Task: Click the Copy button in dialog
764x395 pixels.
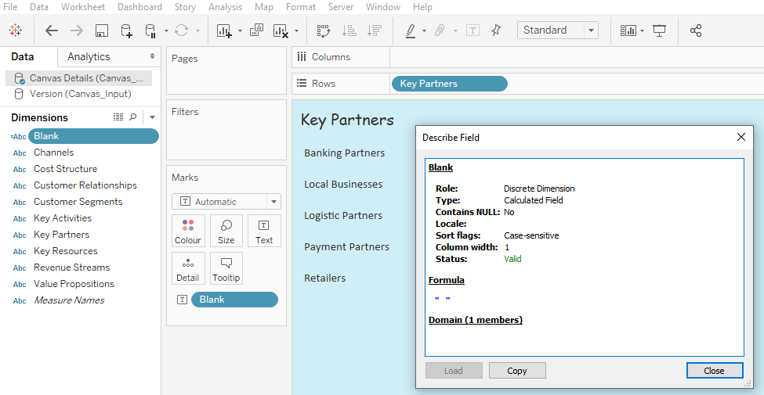Action: pyautogui.click(x=517, y=371)
